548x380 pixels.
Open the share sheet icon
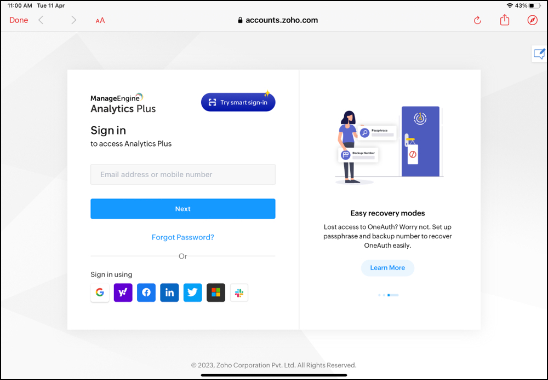(x=505, y=20)
